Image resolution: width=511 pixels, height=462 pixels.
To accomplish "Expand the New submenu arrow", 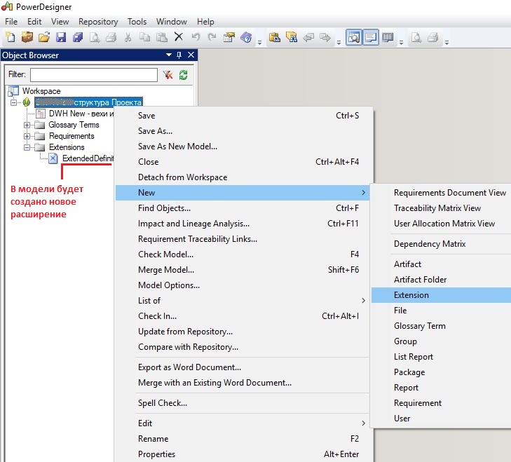I will point(363,193).
